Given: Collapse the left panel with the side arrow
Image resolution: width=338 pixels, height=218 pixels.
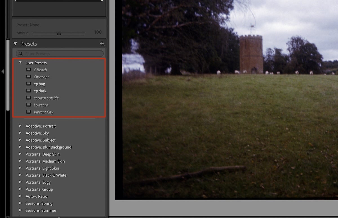Looking at the screenshot, I should 3,72.
